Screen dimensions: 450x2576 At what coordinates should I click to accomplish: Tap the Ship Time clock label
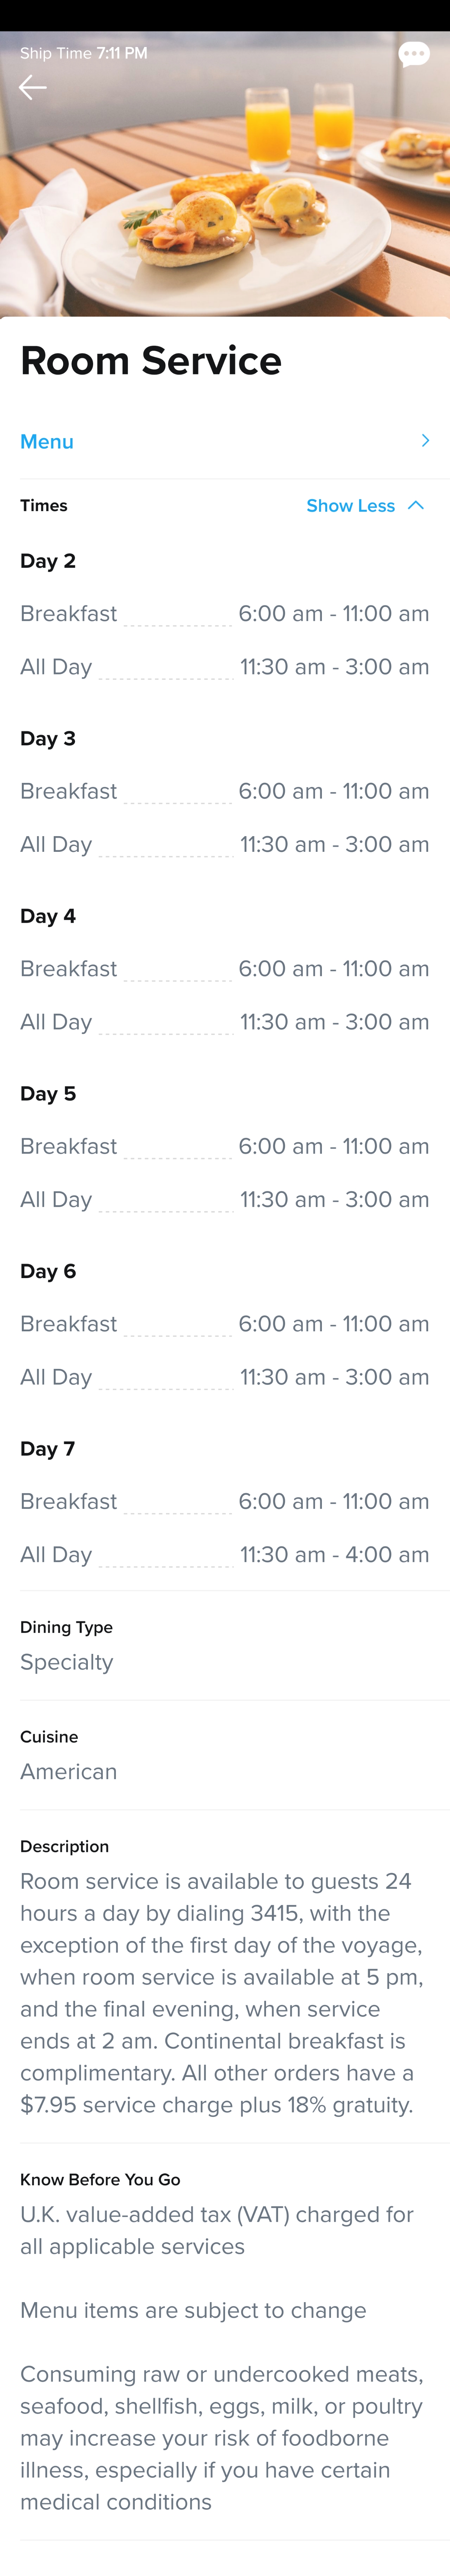84,53
